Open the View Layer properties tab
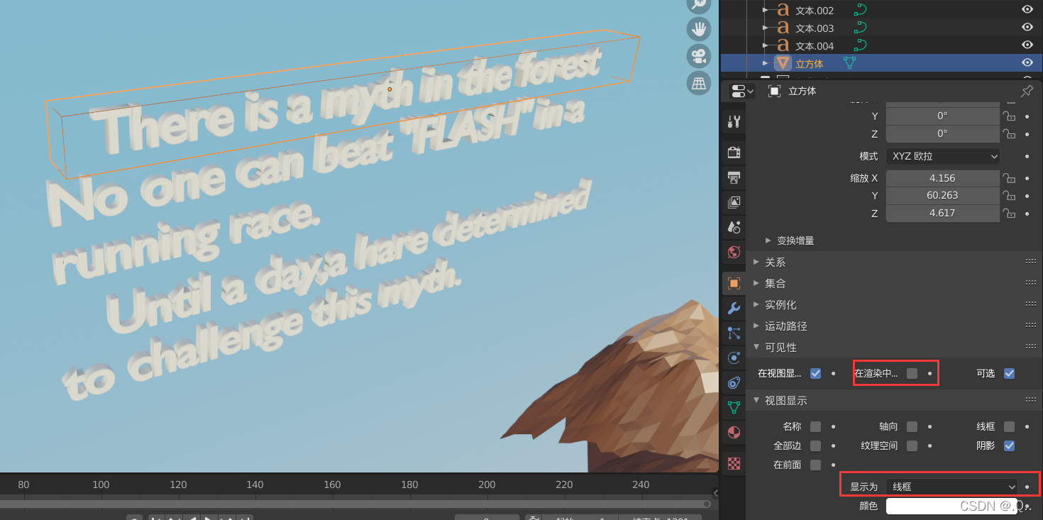The image size is (1043, 520). [x=734, y=203]
